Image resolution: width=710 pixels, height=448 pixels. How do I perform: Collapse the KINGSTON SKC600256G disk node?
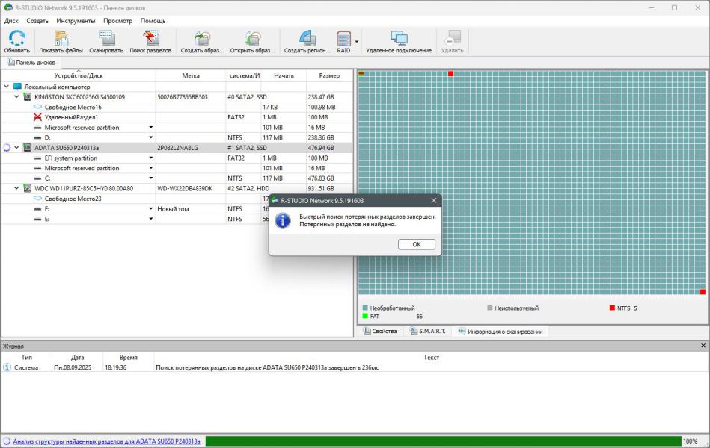[16, 97]
